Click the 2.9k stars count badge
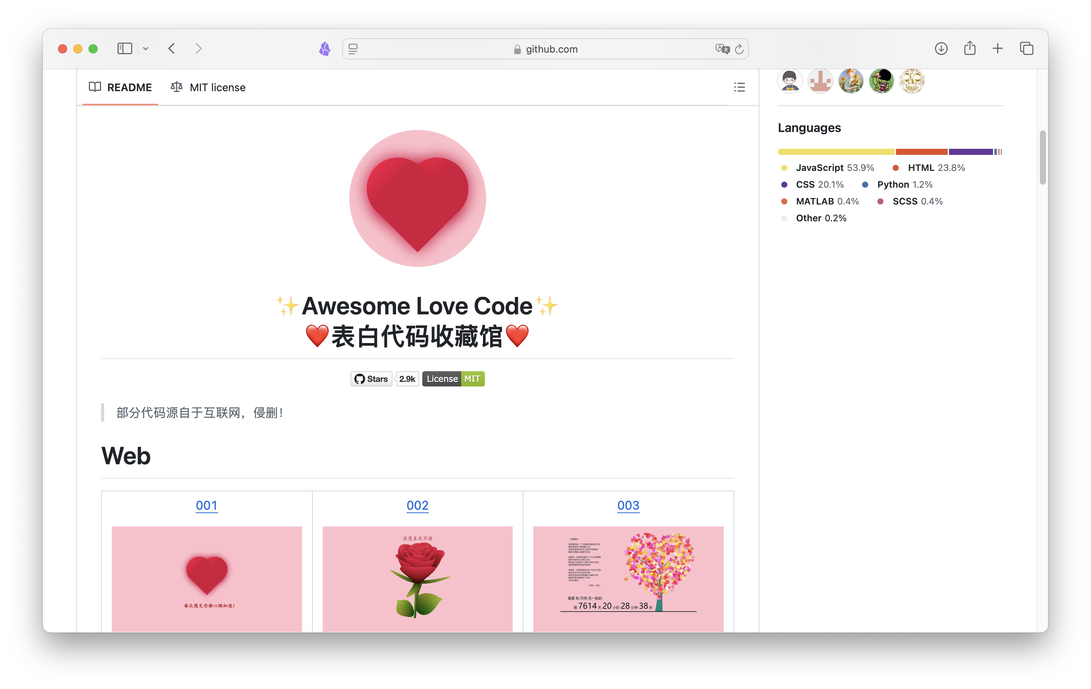This screenshot has height=689, width=1091. (407, 379)
